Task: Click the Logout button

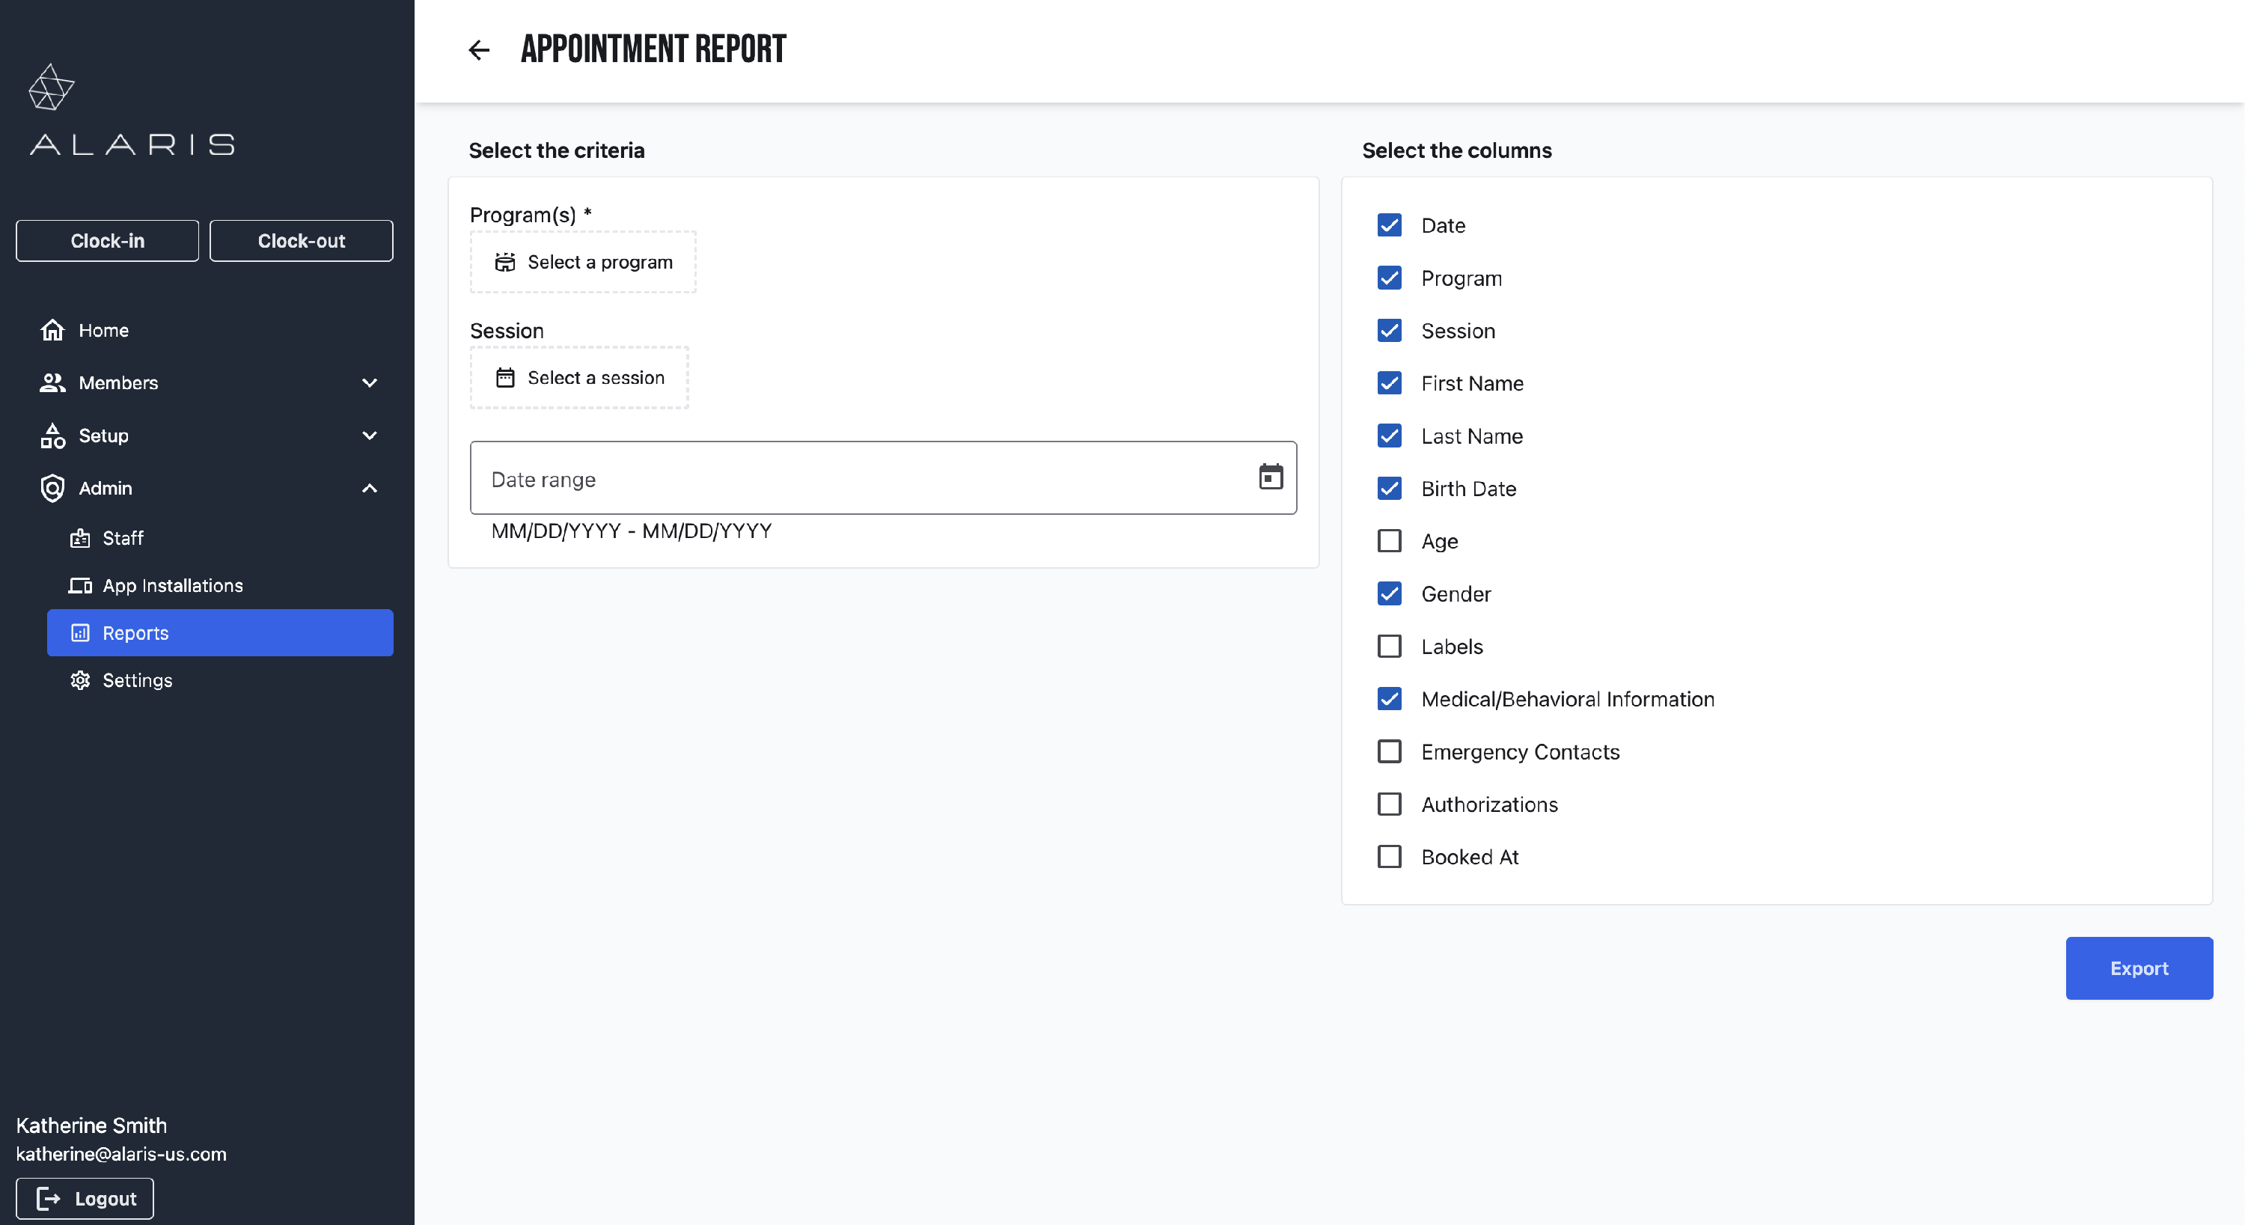Action: coord(85,1198)
